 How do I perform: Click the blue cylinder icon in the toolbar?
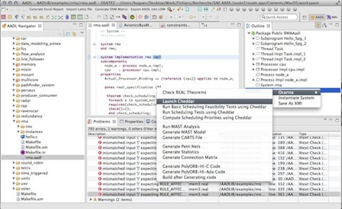click(x=67, y=17)
